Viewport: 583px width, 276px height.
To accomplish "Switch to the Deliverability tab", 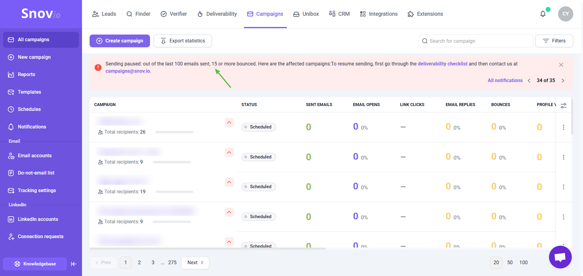I will coord(217,14).
